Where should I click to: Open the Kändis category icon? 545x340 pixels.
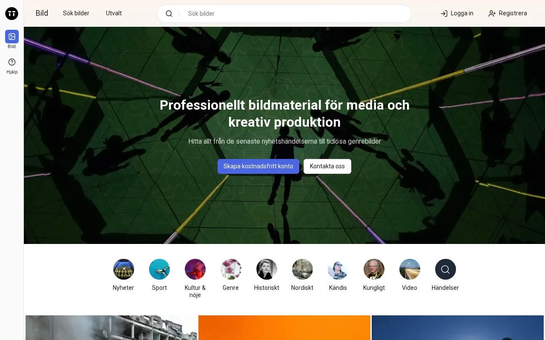[338, 269]
